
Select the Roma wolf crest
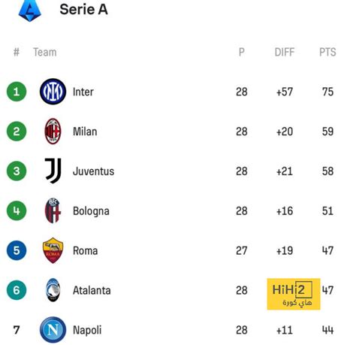coord(53,250)
